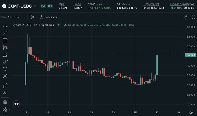
Task: Select the trend line drawing tool
Action: [x=5, y=33]
